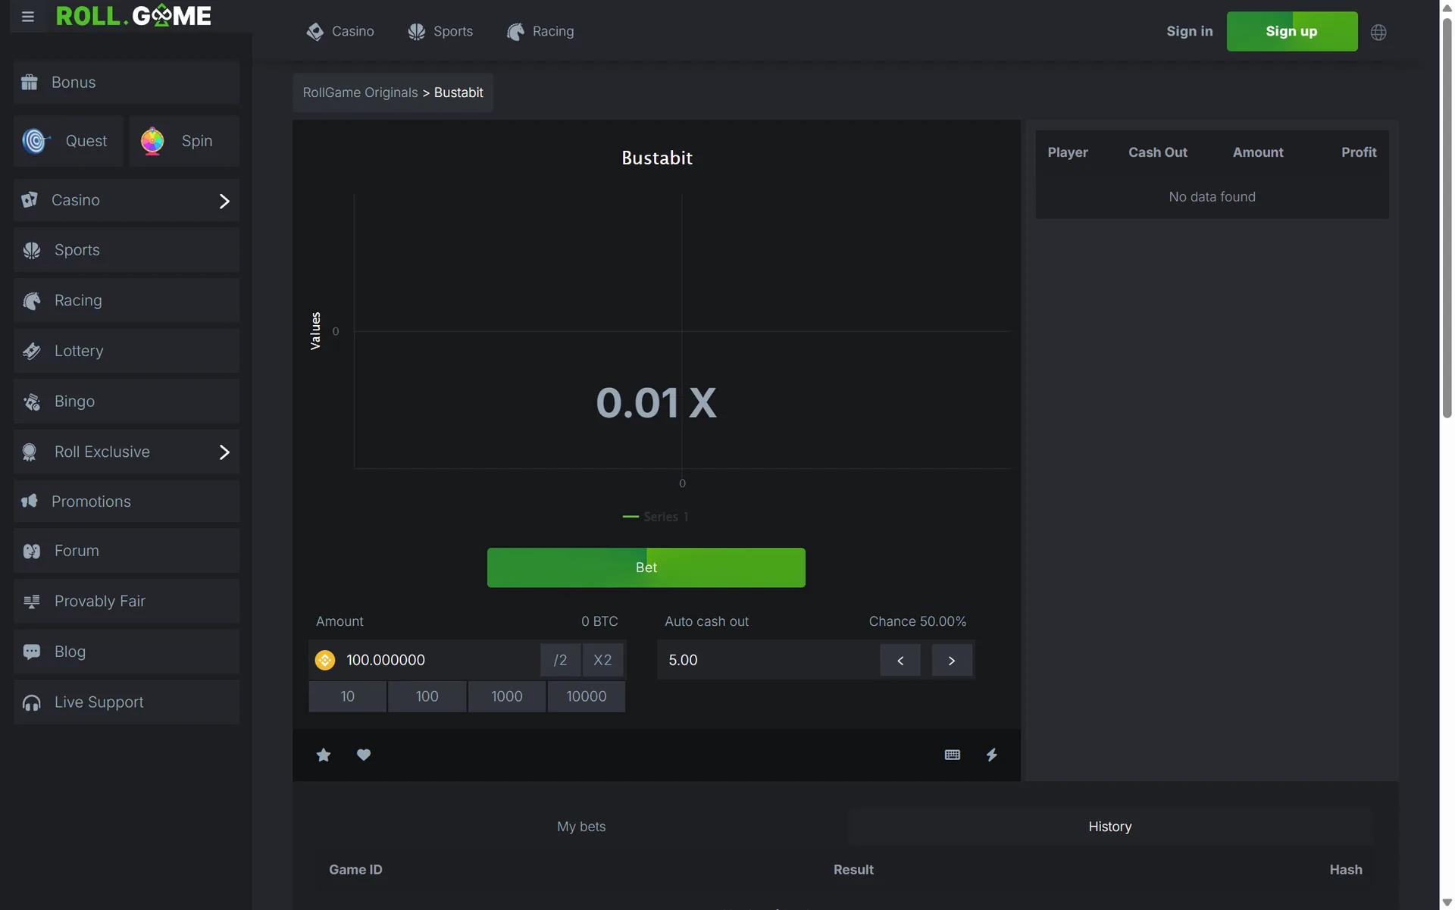Image resolution: width=1455 pixels, height=910 pixels.
Task: Open the keyboard hotkeys icon
Action: click(953, 755)
